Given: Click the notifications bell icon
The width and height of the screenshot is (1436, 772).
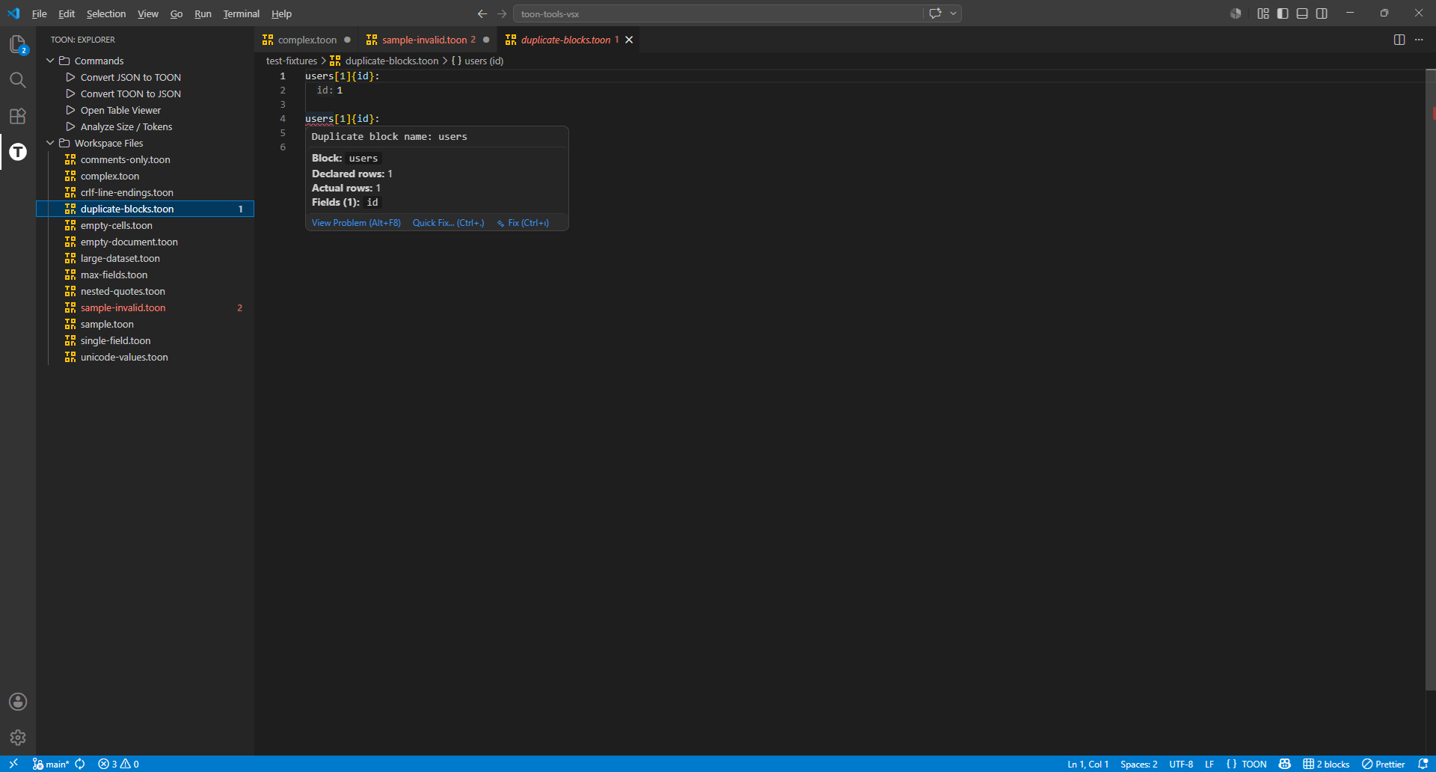Looking at the screenshot, I should coord(1423,764).
